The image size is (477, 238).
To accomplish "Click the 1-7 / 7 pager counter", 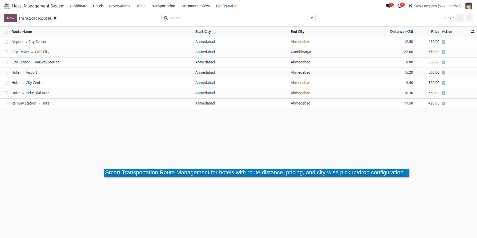I will click(449, 18).
